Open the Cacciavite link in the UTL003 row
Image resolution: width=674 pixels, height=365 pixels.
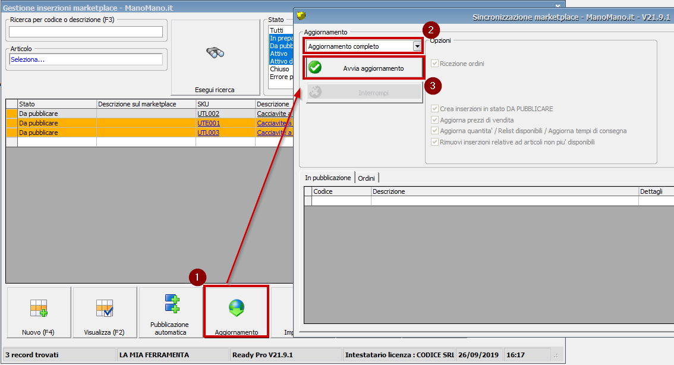(x=274, y=133)
